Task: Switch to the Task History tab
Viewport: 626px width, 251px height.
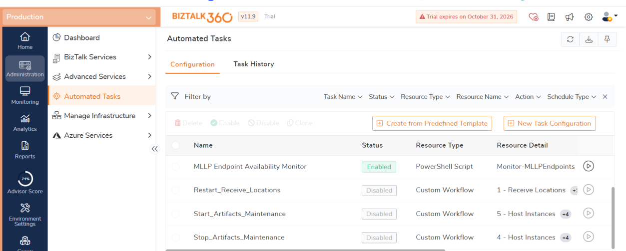Action: [x=254, y=64]
